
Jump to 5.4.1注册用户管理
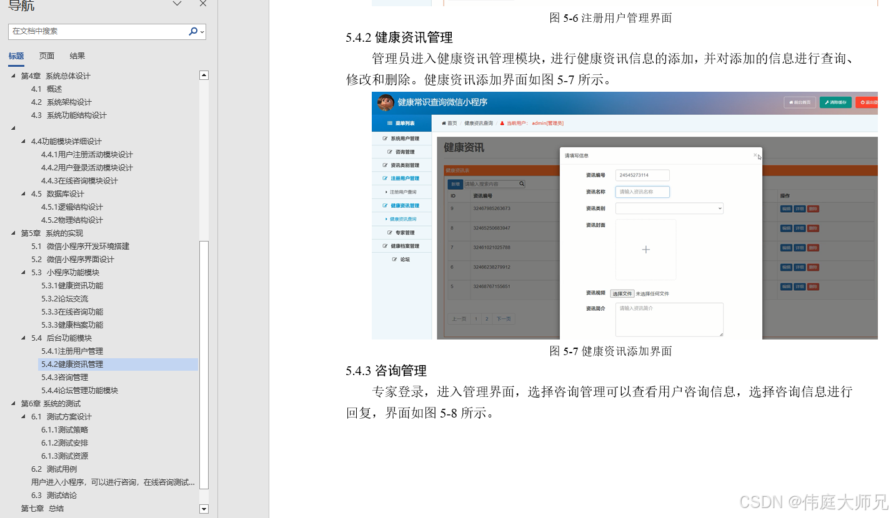coord(72,351)
